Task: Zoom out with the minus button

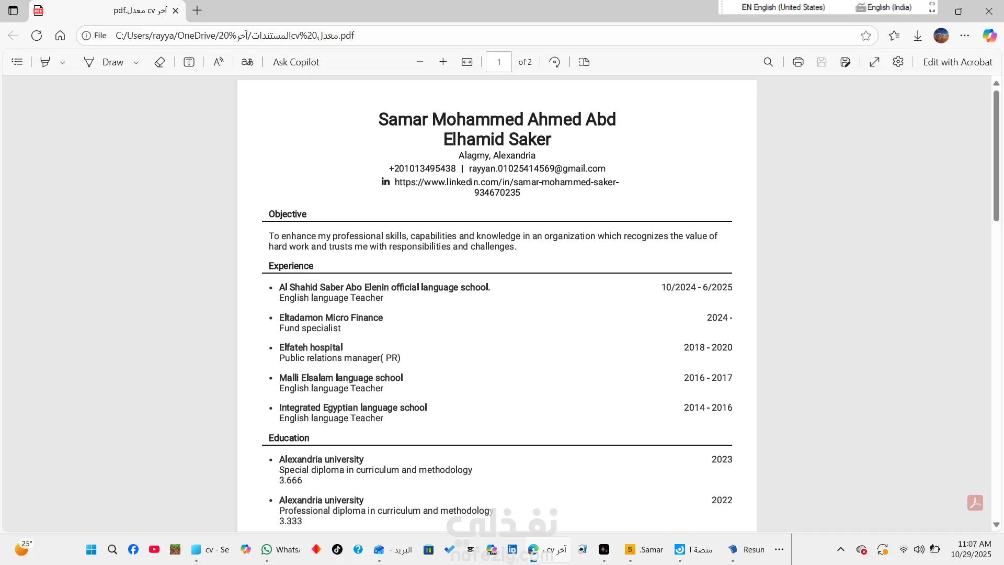Action: click(419, 62)
